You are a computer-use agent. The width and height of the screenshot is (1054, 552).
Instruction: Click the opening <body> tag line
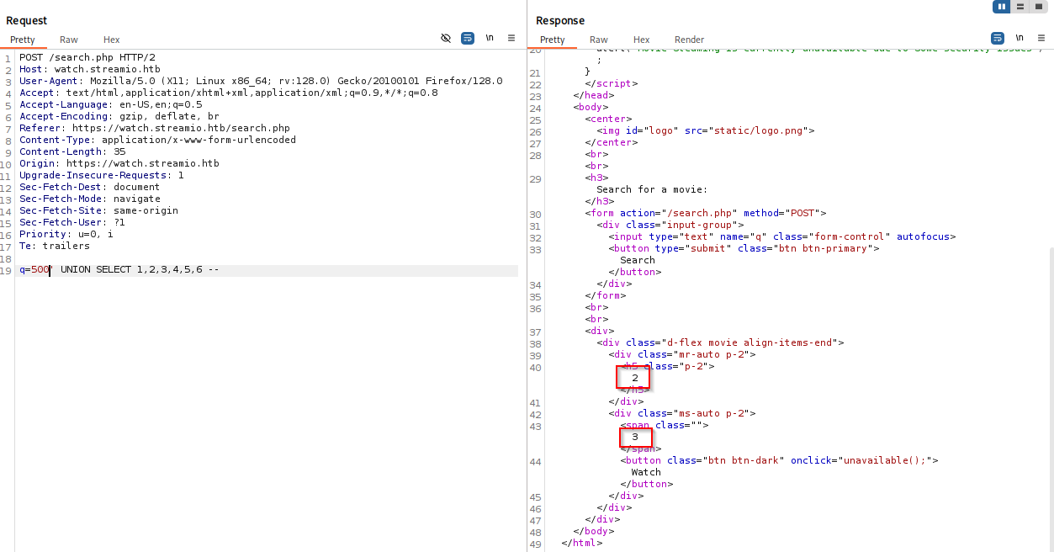(x=591, y=107)
